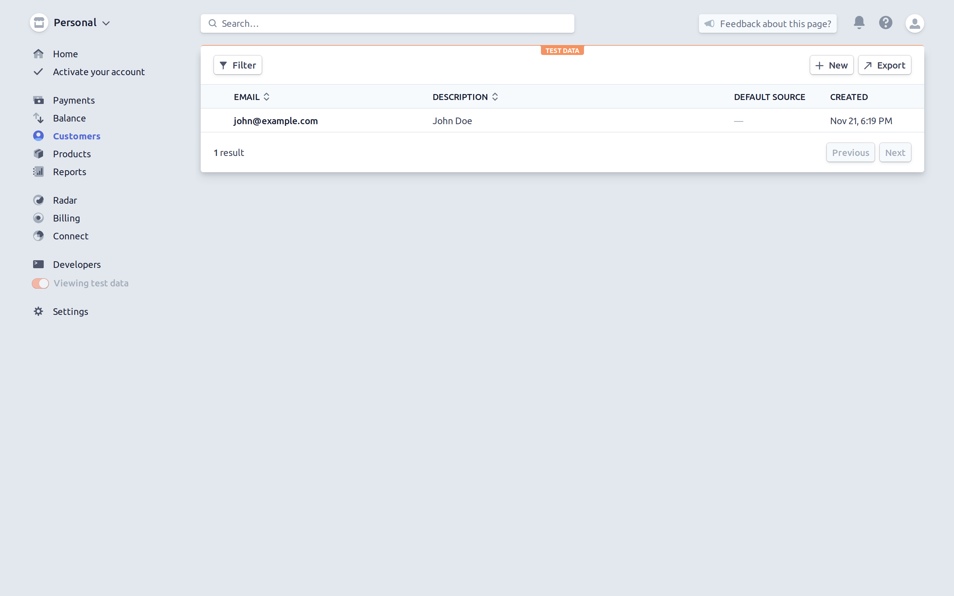
Task: Open the help question mark icon
Action: click(885, 23)
